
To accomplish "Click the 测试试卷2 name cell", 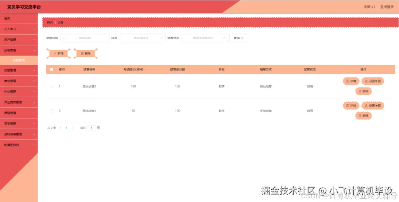I will [x=89, y=86].
